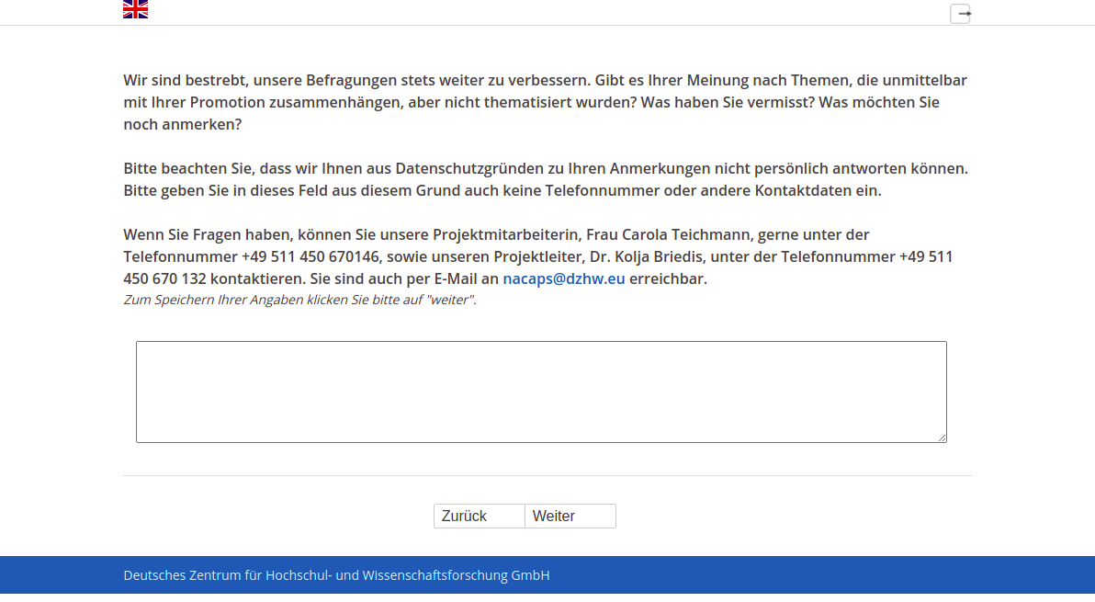Click the hint 'Zum Speichern Ihrer Angaben klicken Sie bitte auf "weiter".'
The height and width of the screenshot is (602, 1095).
pyautogui.click(x=299, y=300)
